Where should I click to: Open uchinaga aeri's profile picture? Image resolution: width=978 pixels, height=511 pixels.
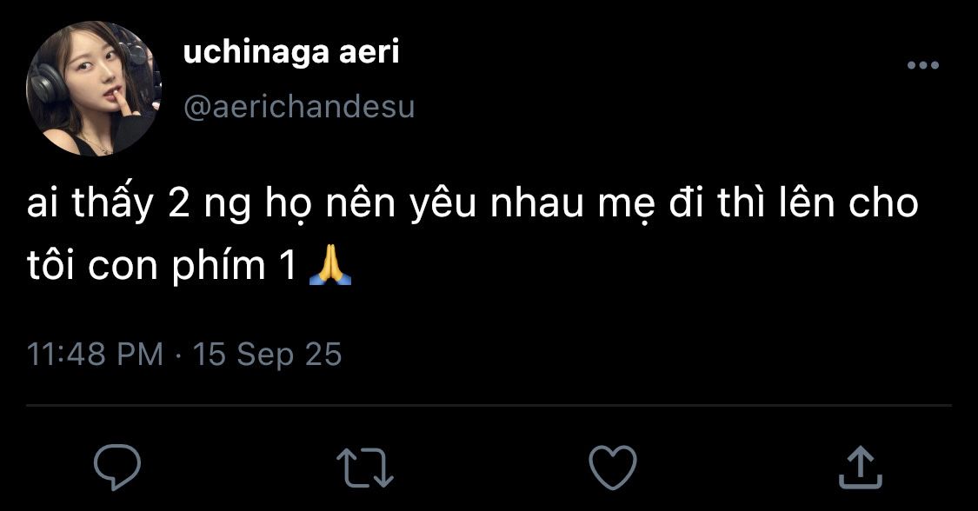[x=96, y=90]
